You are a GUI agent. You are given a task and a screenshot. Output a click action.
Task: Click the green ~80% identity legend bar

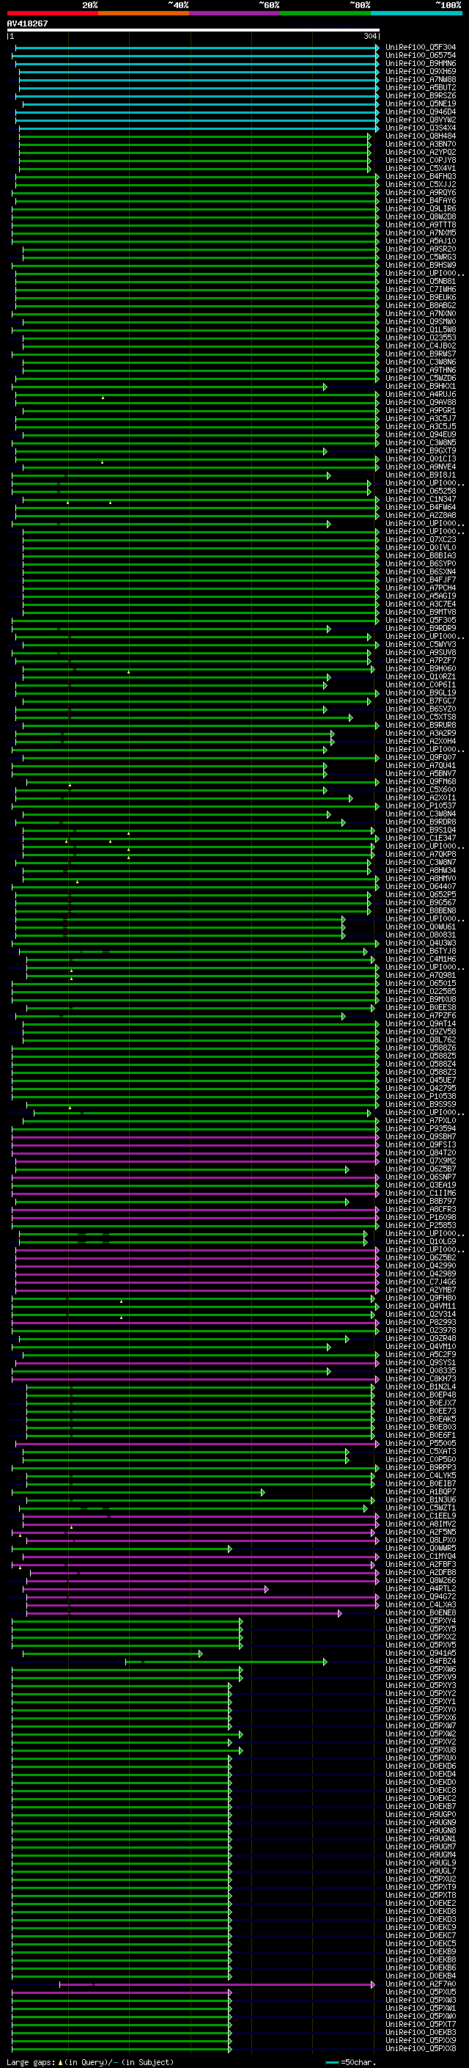[325, 14]
